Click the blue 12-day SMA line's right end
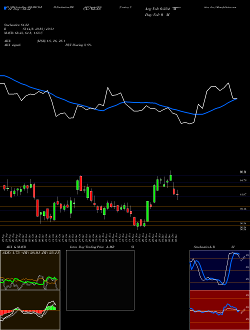 [x=236, y=98]
